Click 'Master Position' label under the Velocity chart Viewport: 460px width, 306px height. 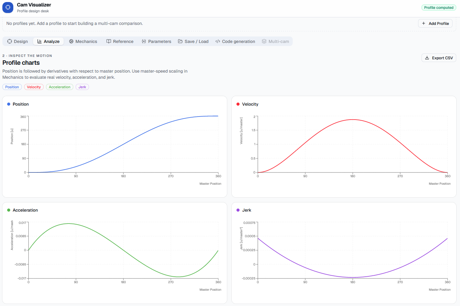point(440,184)
